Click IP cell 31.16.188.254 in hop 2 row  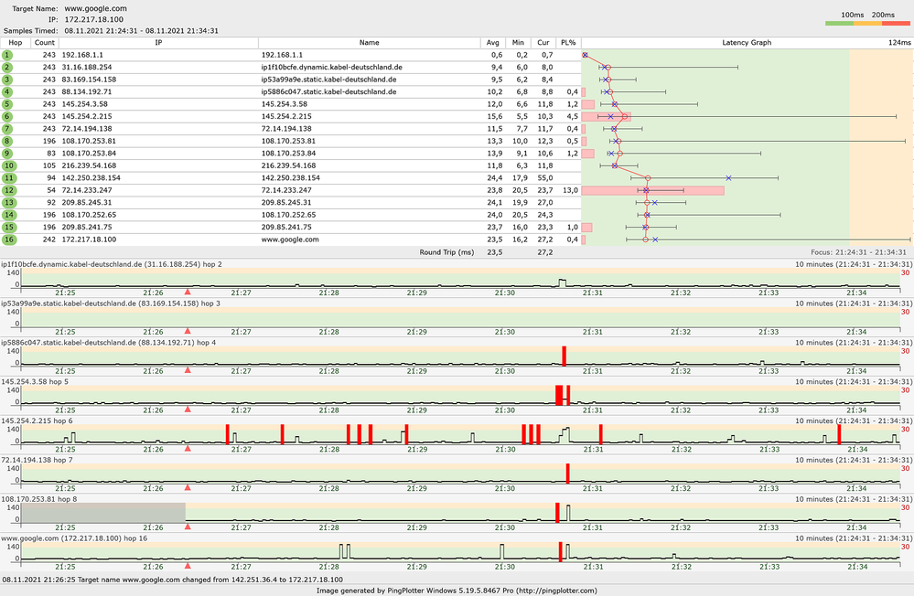[x=87, y=67]
